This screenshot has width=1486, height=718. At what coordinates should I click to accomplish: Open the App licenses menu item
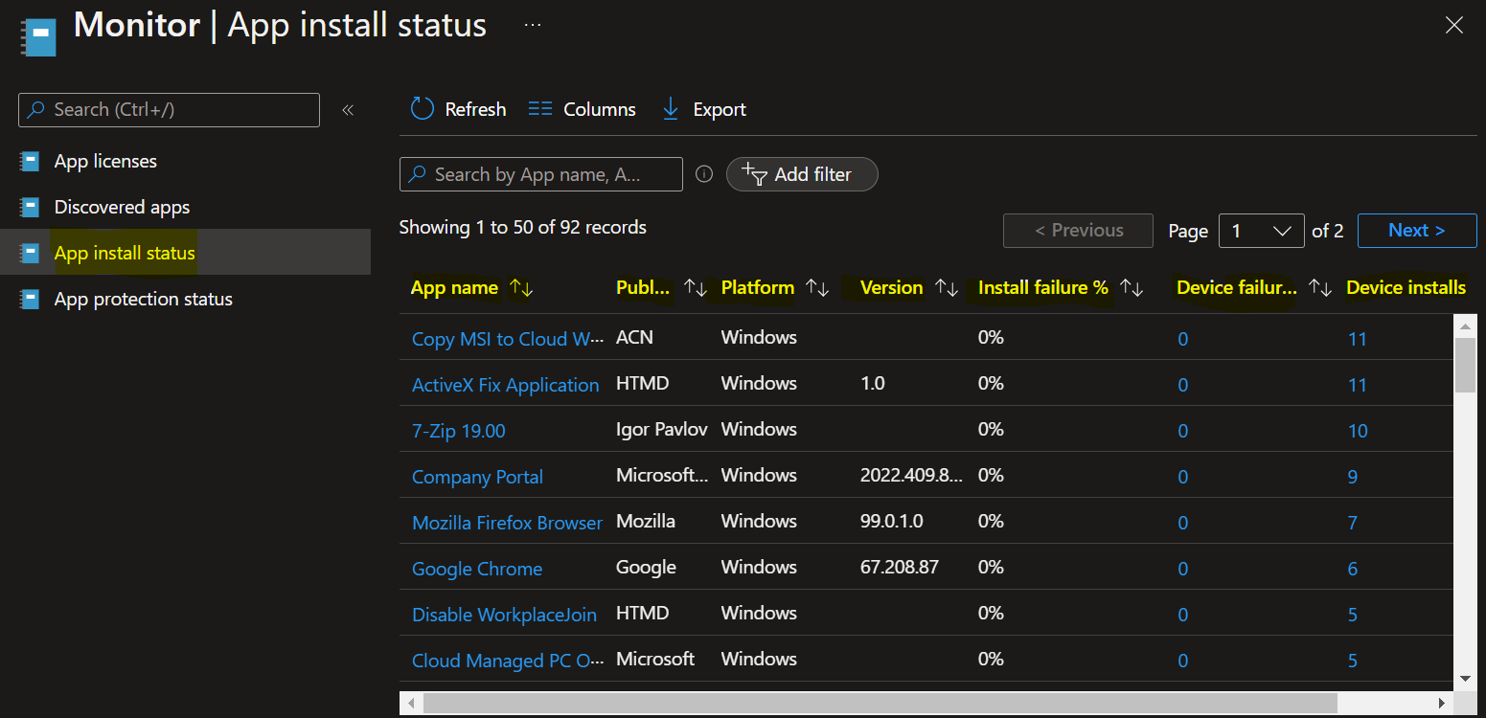pos(185,161)
